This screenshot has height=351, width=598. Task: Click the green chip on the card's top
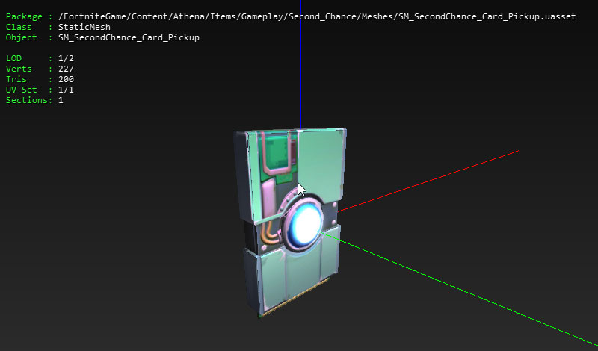point(279,152)
